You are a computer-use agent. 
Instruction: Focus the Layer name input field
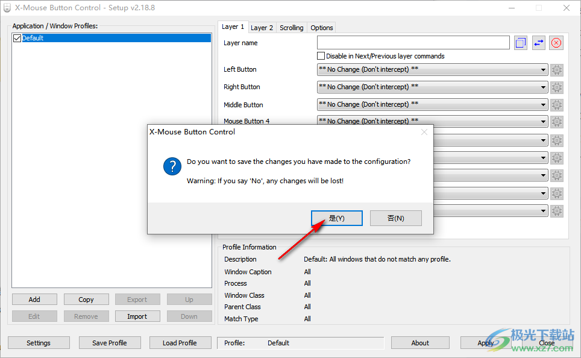(413, 43)
